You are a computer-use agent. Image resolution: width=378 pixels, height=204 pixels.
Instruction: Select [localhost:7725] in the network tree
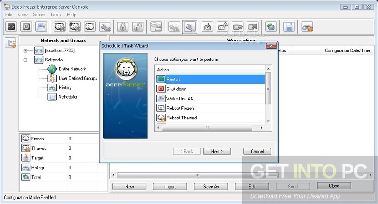pyautogui.click(x=60, y=50)
